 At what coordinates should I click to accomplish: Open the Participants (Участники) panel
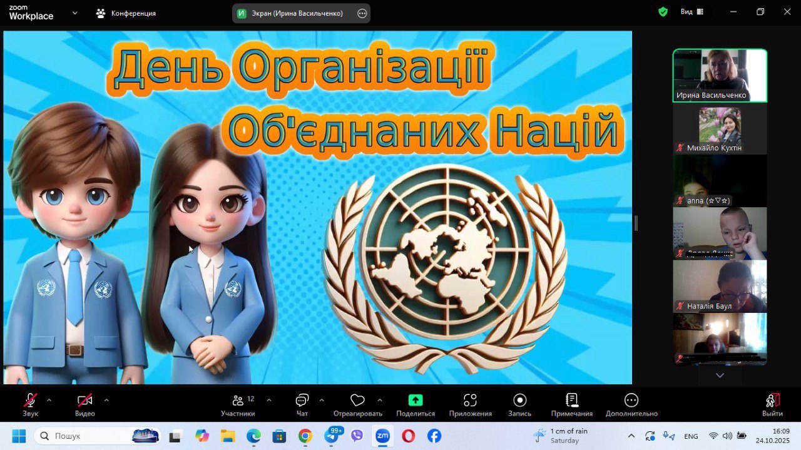tap(238, 401)
